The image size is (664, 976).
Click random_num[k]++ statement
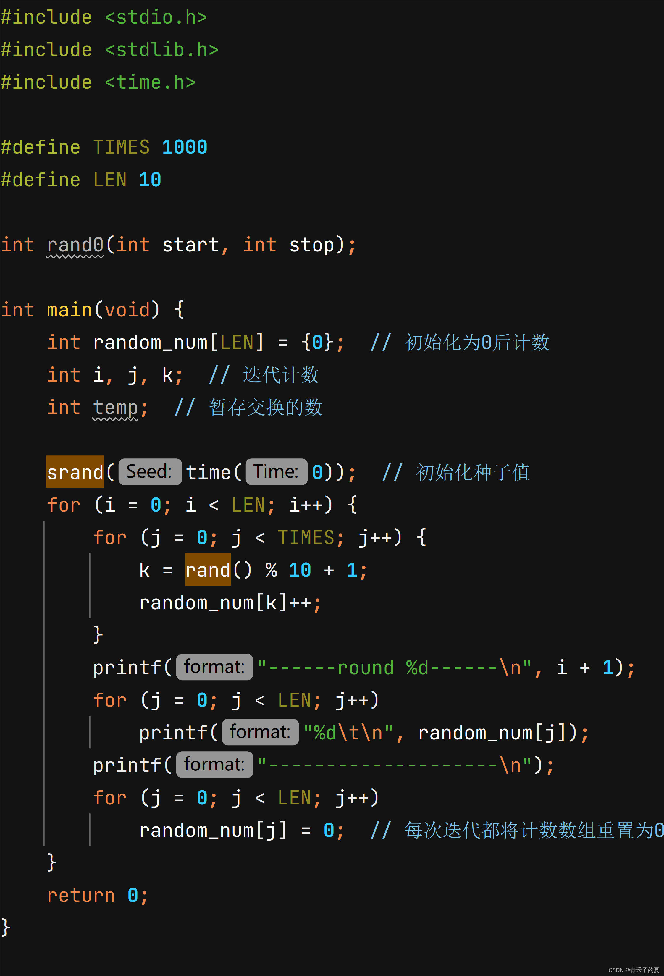230,603
